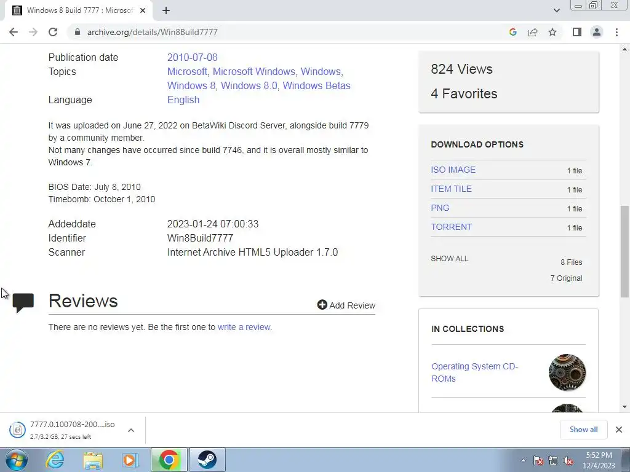Select the identifier text Win8Build7777
Image resolution: width=630 pixels, height=472 pixels.
click(x=200, y=238)
